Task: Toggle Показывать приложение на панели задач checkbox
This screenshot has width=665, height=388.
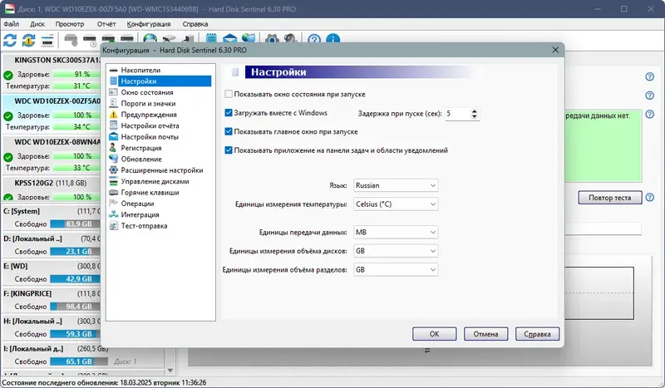Action: (229, 150)
